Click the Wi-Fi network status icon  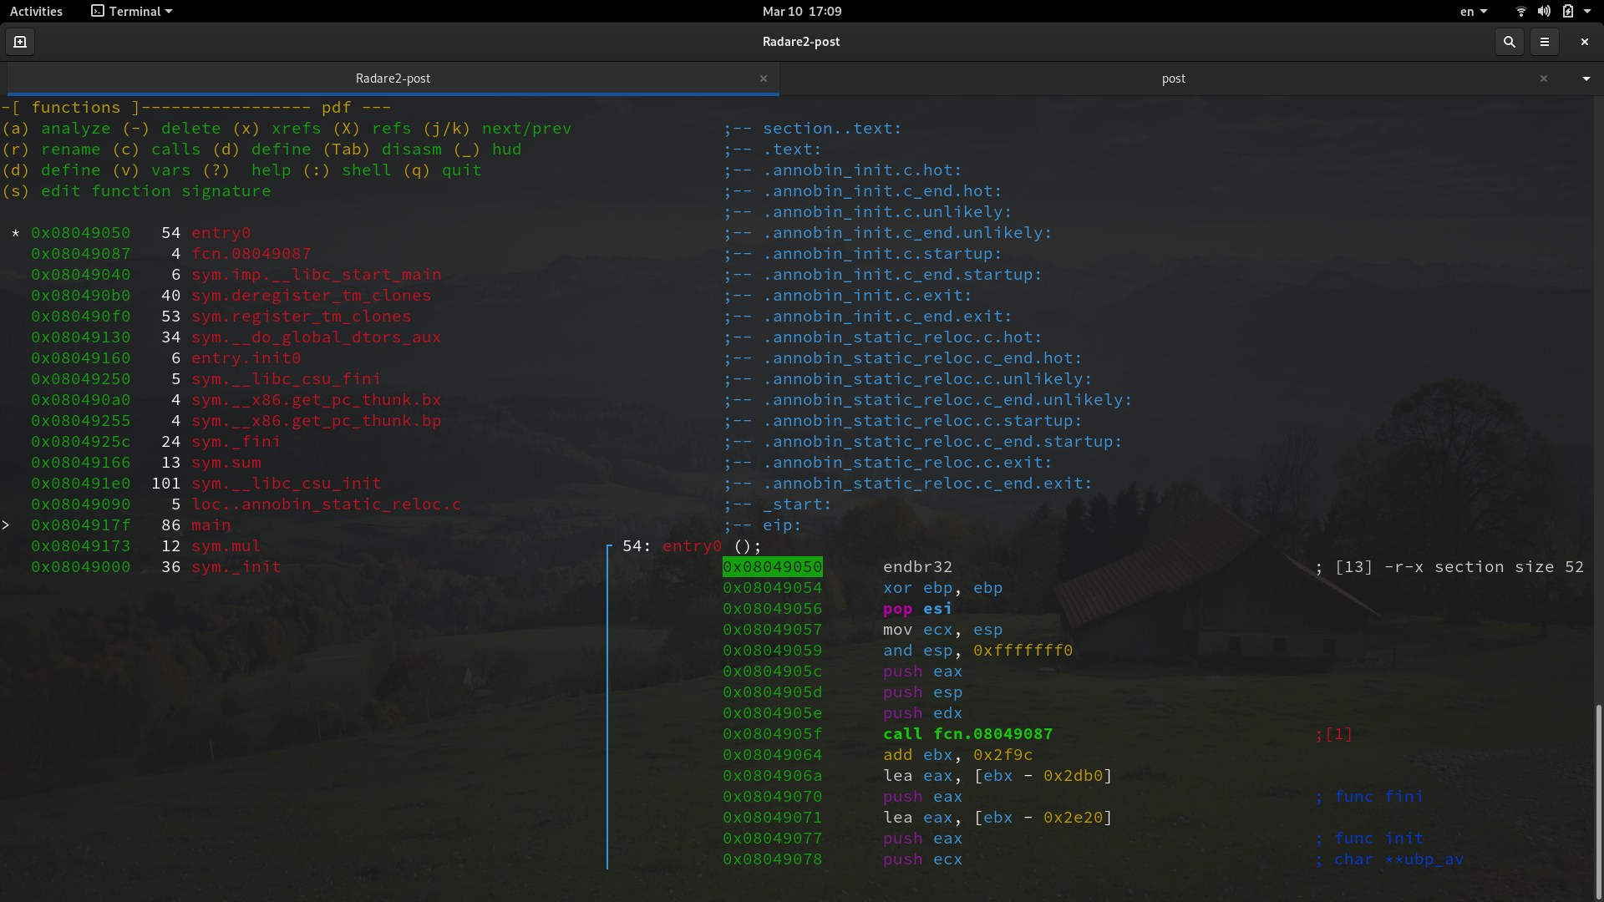point(1520,12)
